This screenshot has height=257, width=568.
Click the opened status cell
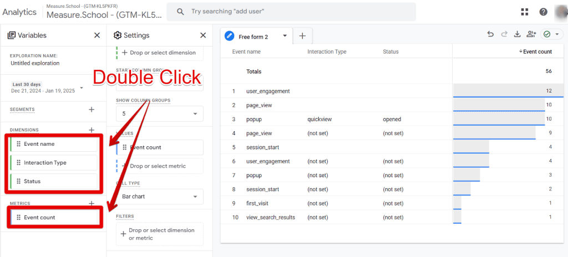tap(392, 119)
